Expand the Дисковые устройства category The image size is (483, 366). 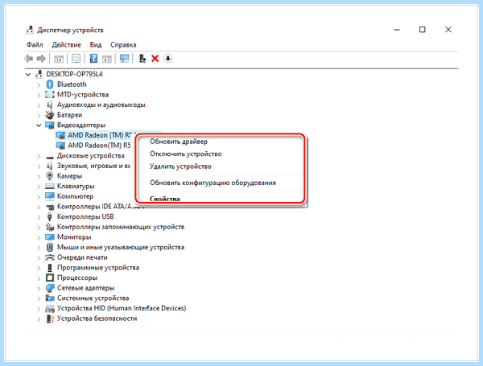pos(39,156)
